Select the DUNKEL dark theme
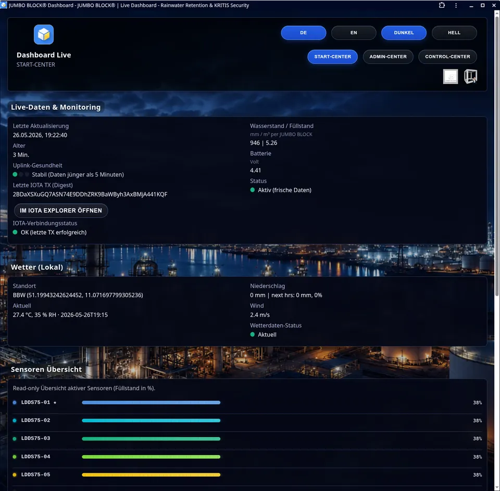This screenshot has width=500, height=491. click(x=404, y=32)
